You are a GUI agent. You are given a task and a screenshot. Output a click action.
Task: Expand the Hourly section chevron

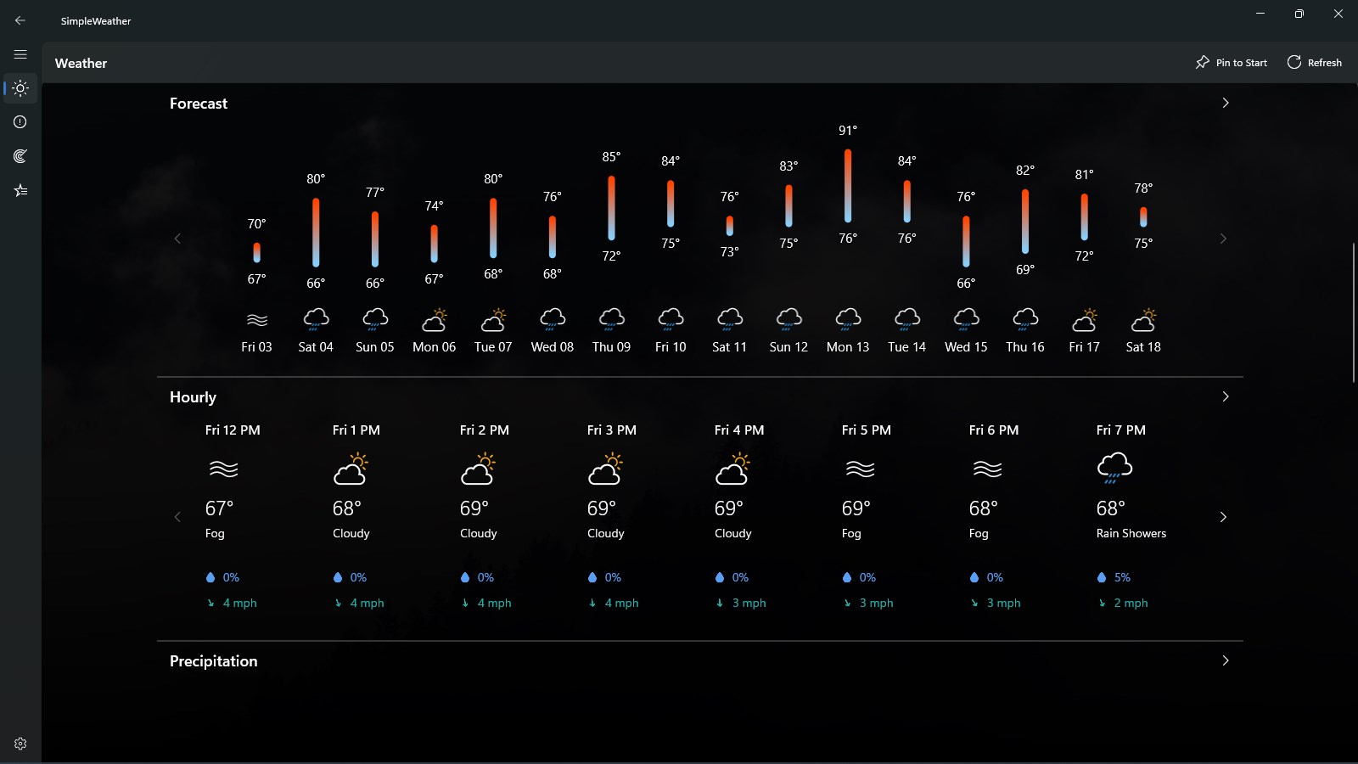tap(1225, 396)
